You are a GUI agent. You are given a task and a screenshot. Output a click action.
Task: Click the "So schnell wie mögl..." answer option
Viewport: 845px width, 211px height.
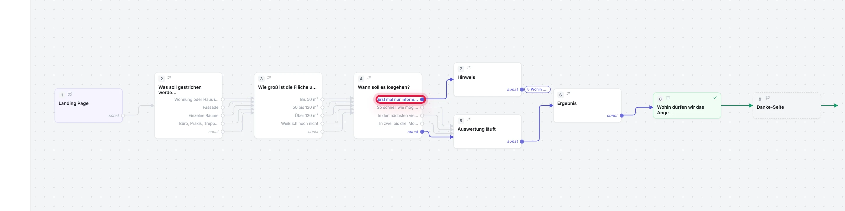coord(397,108)
